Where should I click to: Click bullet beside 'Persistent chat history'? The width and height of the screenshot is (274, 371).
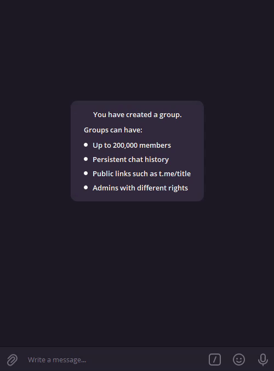coord(86,159)
